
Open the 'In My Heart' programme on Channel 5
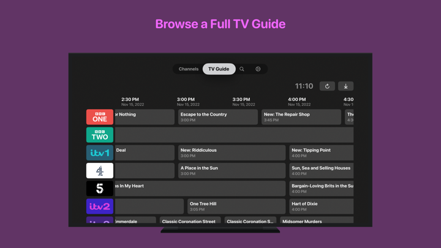pos(200,189)
